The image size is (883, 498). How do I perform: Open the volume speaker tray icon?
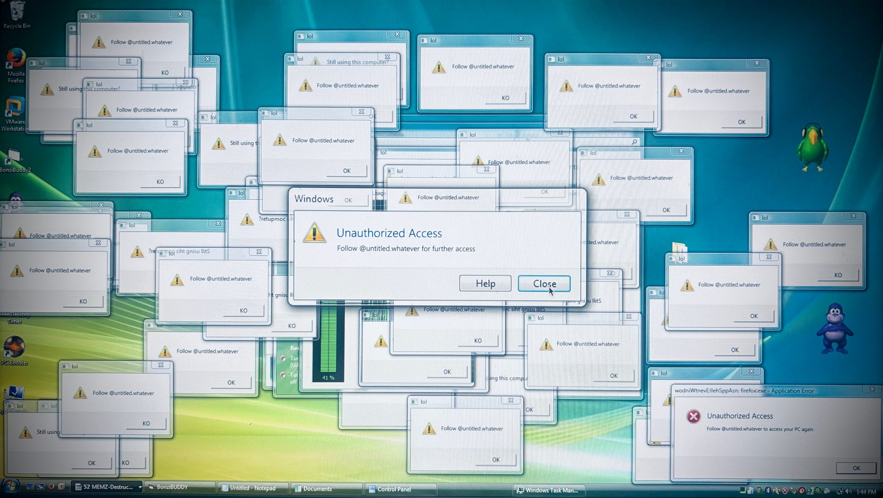(848, 491)
